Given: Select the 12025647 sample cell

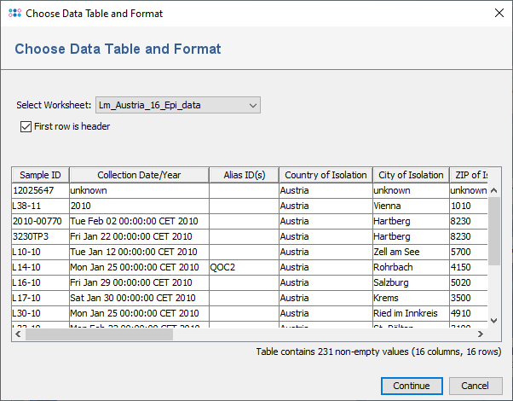Looking at the screenshot, I should [x=40, y=190].
